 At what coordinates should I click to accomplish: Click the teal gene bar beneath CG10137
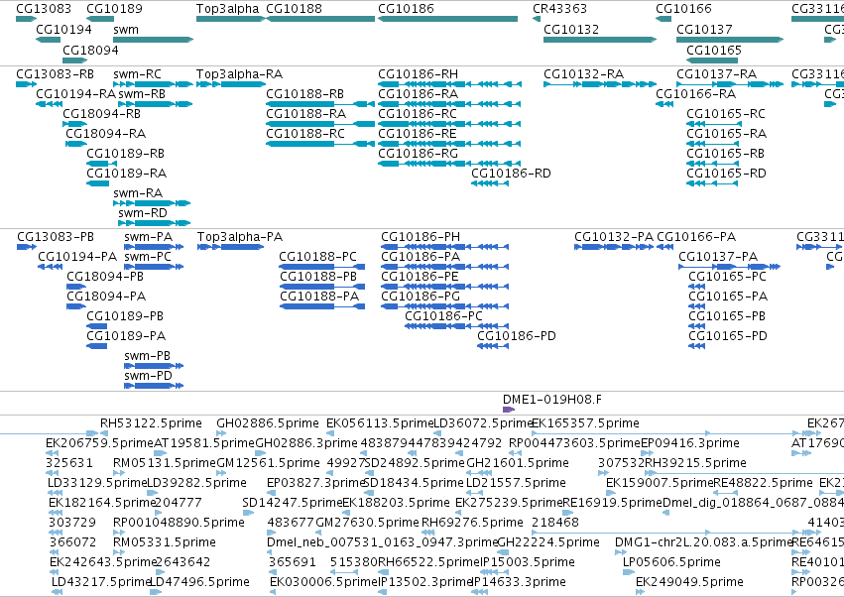coord(730,40)
